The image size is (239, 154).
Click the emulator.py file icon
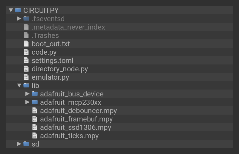(26, 77)
